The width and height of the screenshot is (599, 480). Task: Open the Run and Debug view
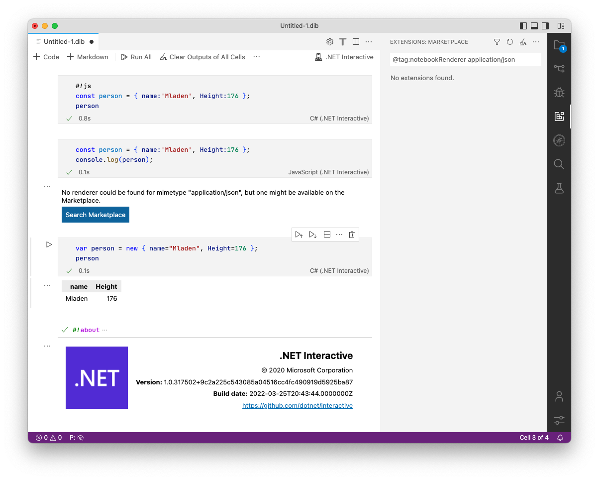[559, 93]
